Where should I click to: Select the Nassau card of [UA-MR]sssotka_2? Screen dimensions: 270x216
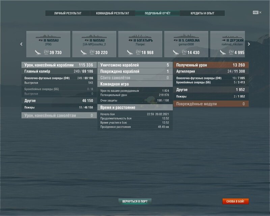(94, 44)
